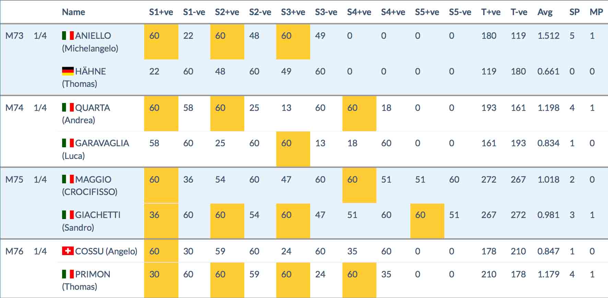
Task: Open player ANIELLO (Michelangelo)
Action: point(90,42)
